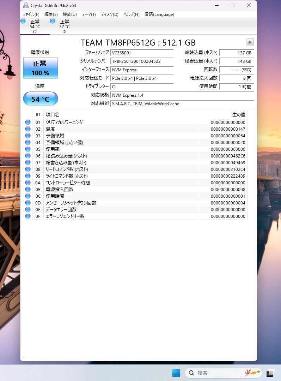Click the rotation rate value ---- (SSD)
281x381 pixels.
(x=237, y=70)
